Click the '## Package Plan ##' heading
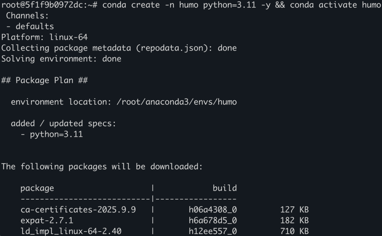The height and width of the screenshot is (236, 382). [44, 80]
